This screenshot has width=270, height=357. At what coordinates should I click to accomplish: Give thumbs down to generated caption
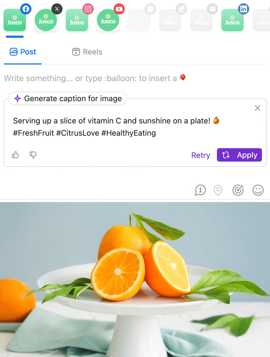click(33, 155)
